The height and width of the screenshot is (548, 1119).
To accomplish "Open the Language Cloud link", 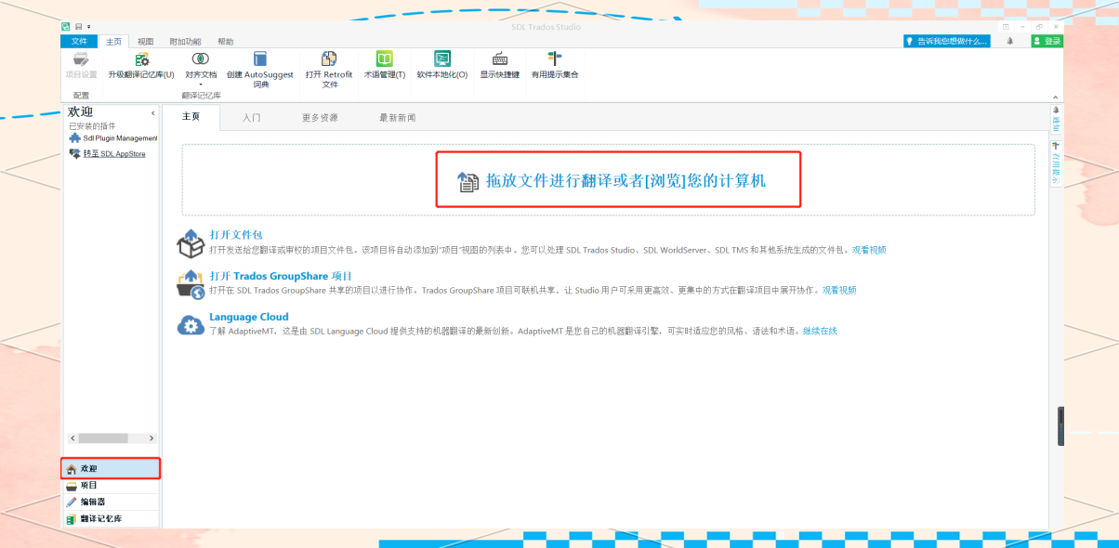I will (248, 317).
